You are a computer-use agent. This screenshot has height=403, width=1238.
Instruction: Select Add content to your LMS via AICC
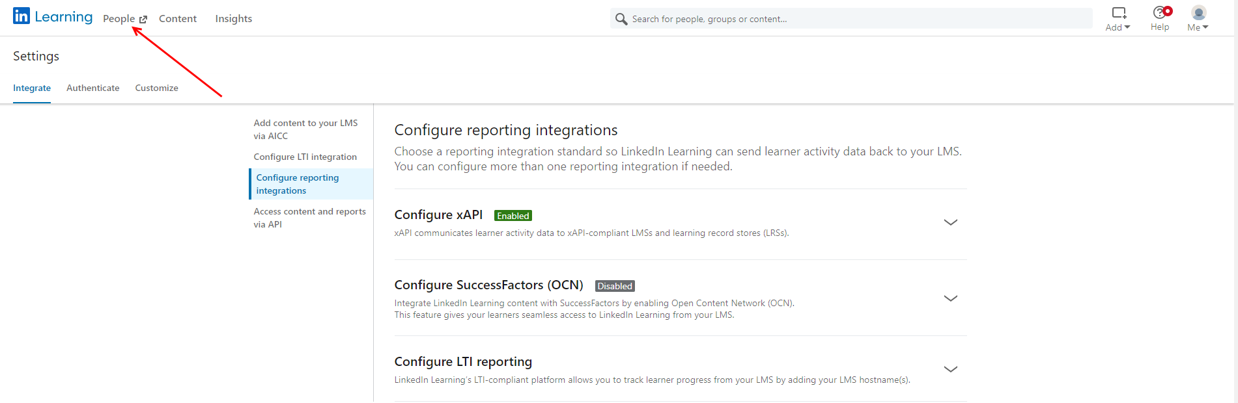click(x=306, y=129)
